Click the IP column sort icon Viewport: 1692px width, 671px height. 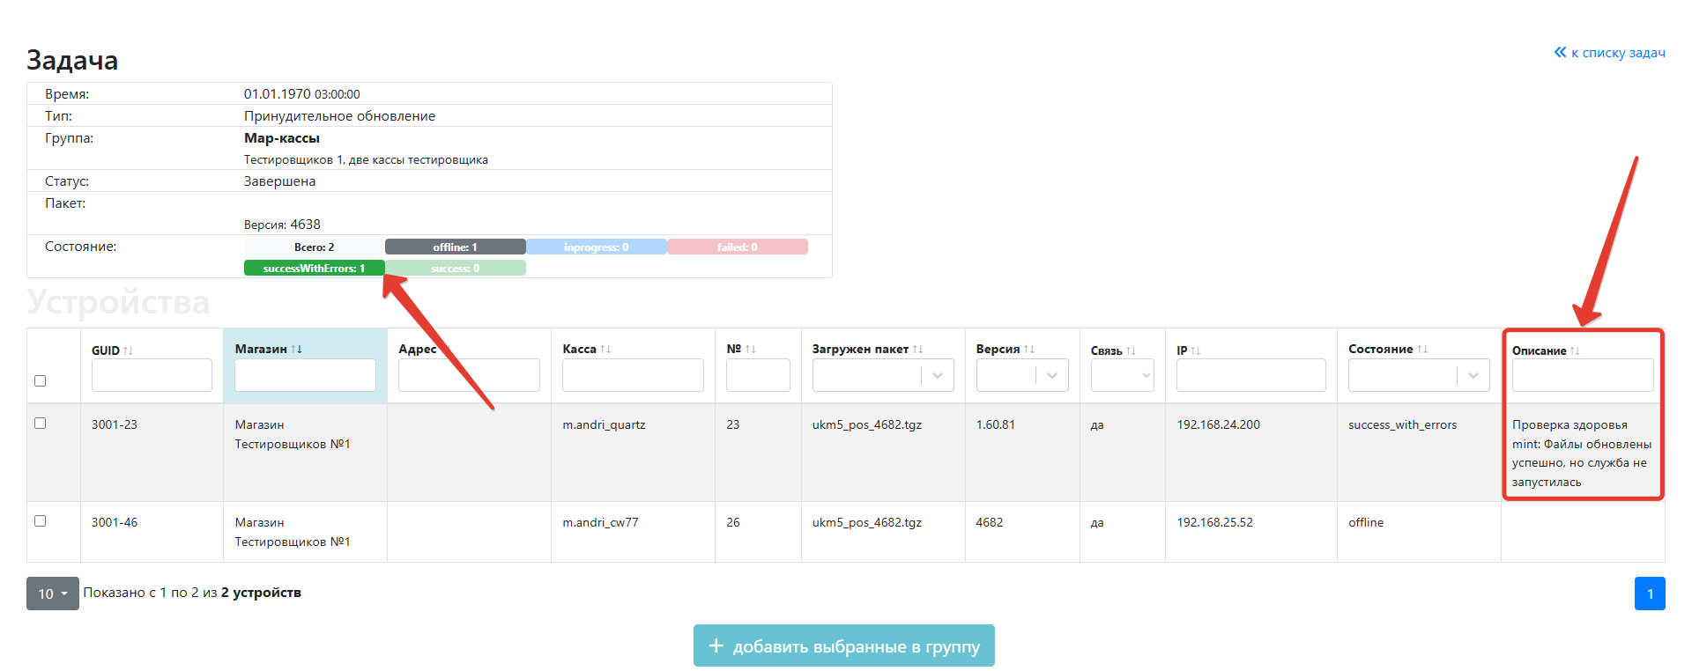point(1196,350)
